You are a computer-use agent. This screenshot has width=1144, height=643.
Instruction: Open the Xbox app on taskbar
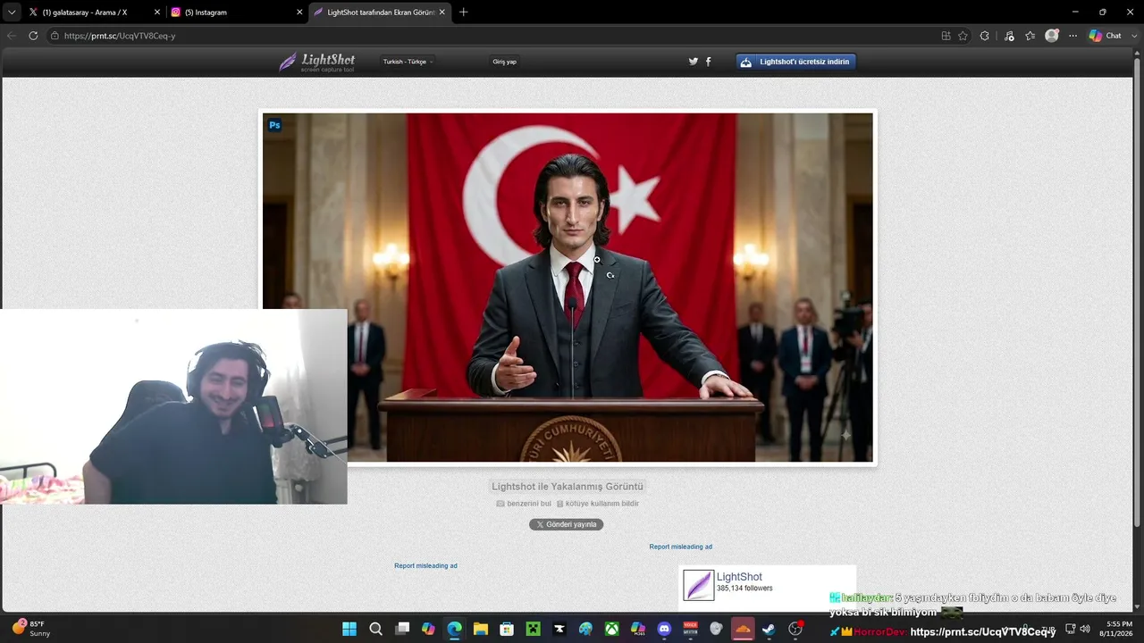[611, 629]
